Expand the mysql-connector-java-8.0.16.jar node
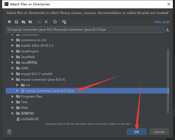Image resolution: width=175 pixels, height=140 pixels. (17, 91)
